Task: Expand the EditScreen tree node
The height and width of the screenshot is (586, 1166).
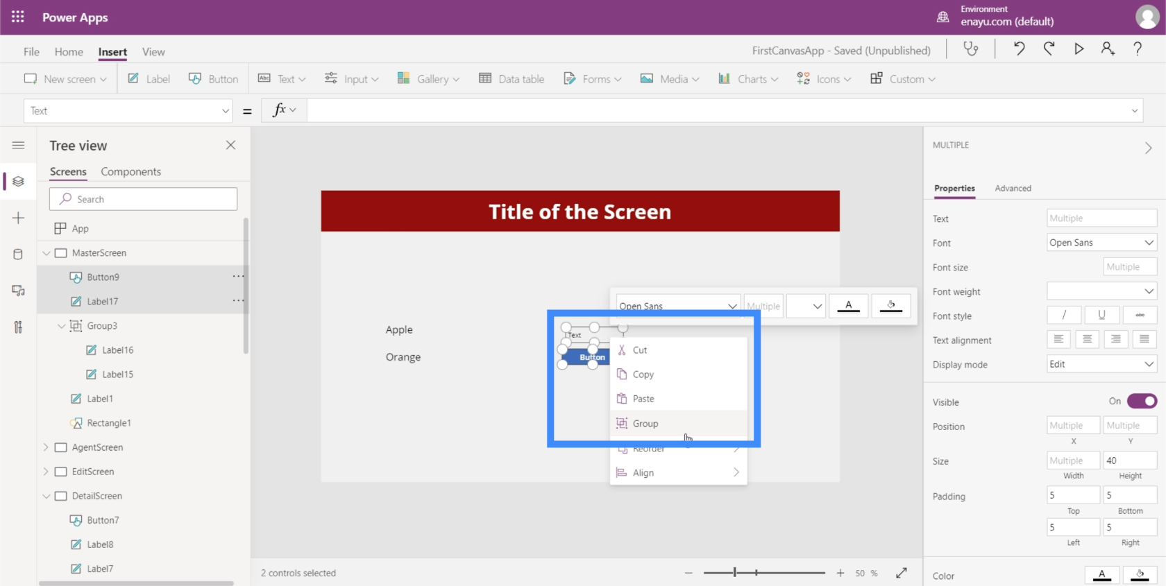Action: pyautogui.click(x=47, y=472)
